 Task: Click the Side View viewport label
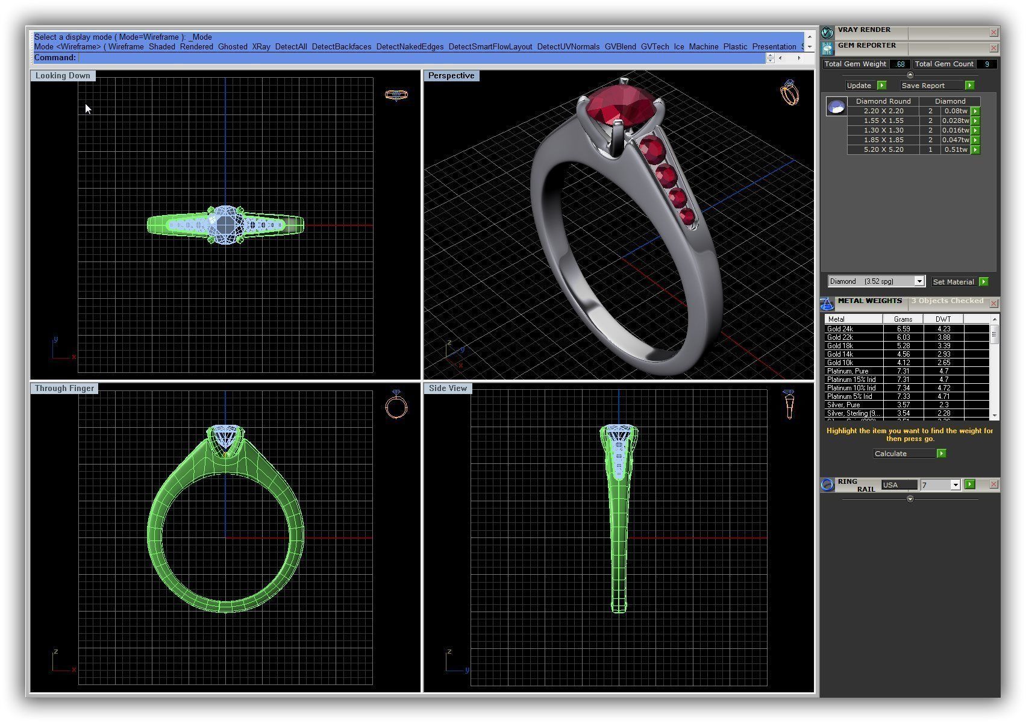pos(448,389)
